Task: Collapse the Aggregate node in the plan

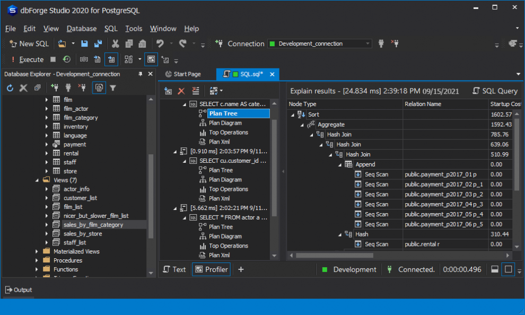Action: [x=302, y=125]
